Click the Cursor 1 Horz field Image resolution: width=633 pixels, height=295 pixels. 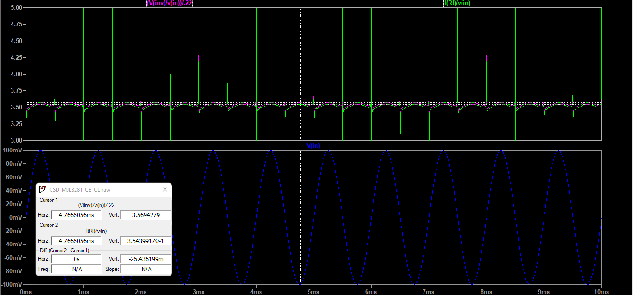click(x=76, y=215)
